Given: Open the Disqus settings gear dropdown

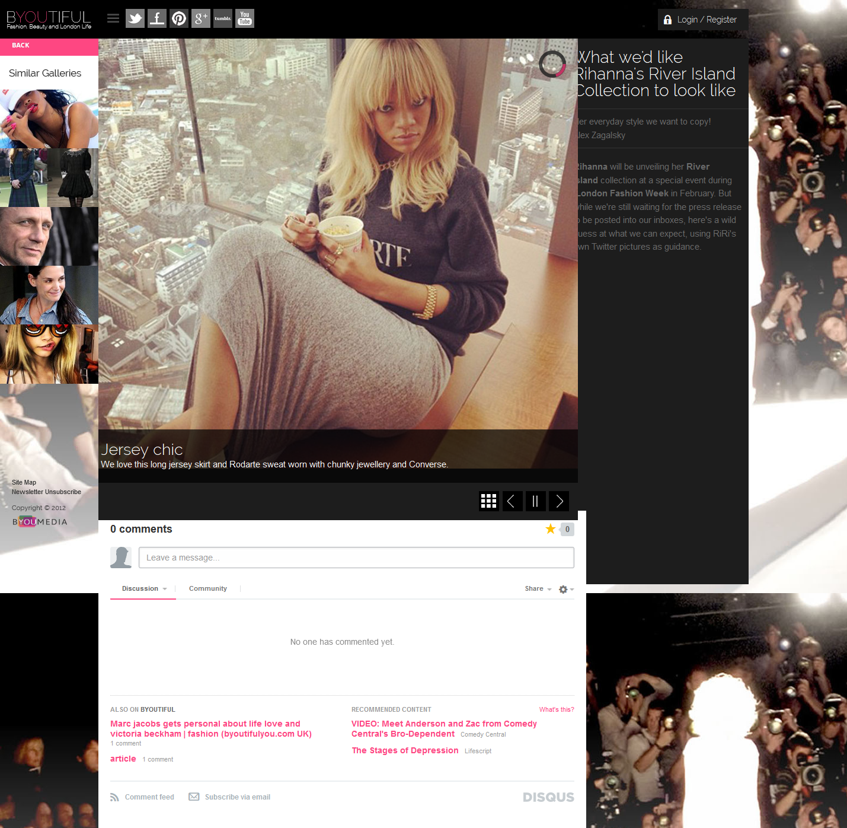Looking at the screenshot, I should (566, 589).
